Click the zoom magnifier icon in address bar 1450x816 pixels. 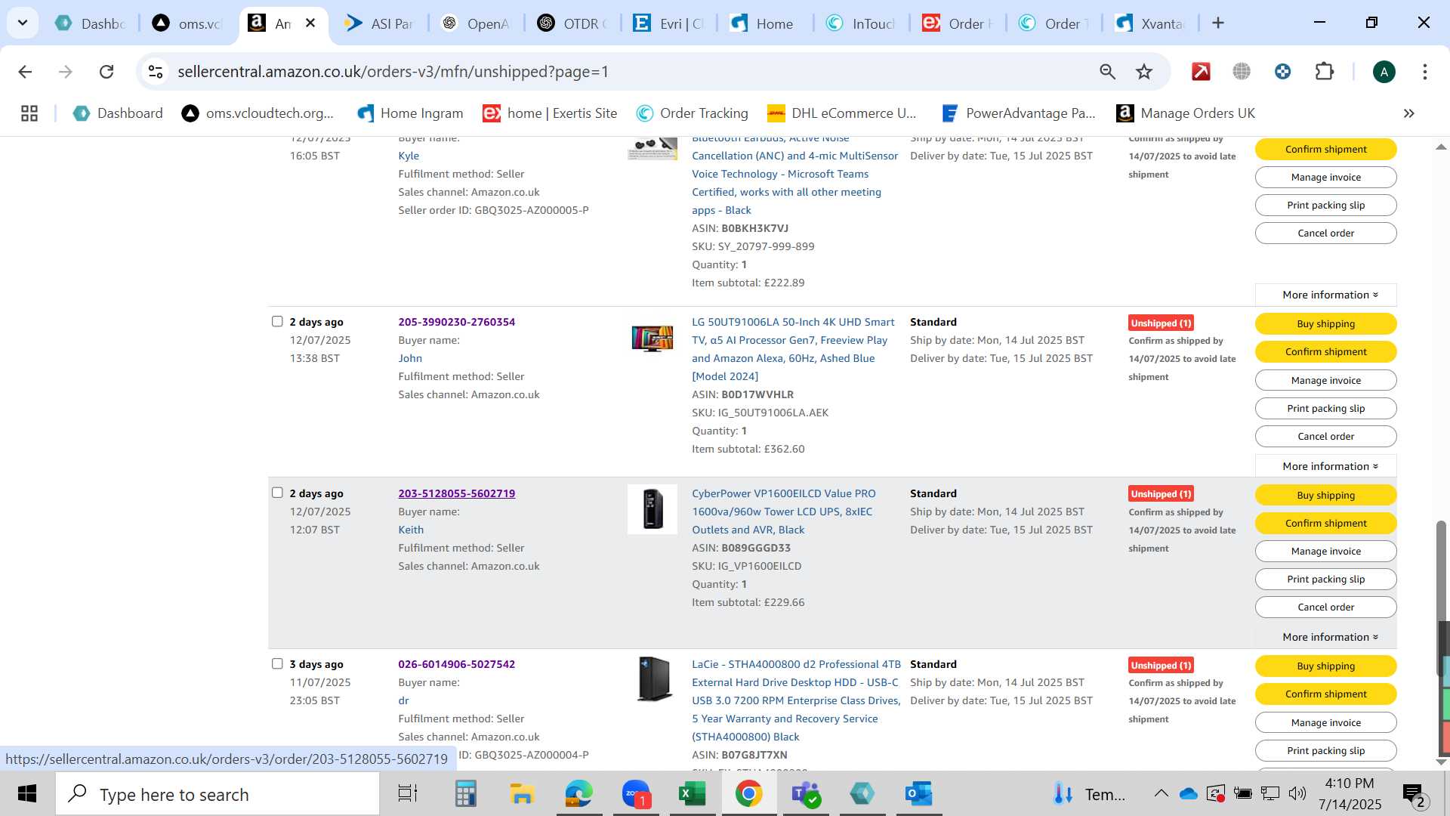click(1107, 72)
